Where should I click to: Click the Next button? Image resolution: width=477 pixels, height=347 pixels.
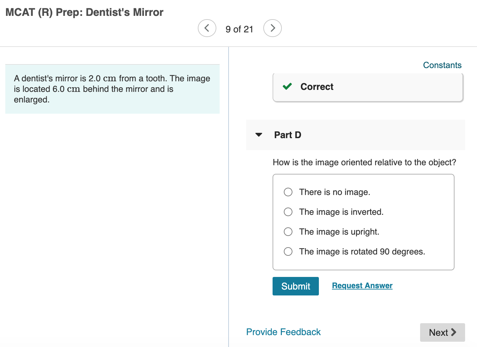point(442,332)
